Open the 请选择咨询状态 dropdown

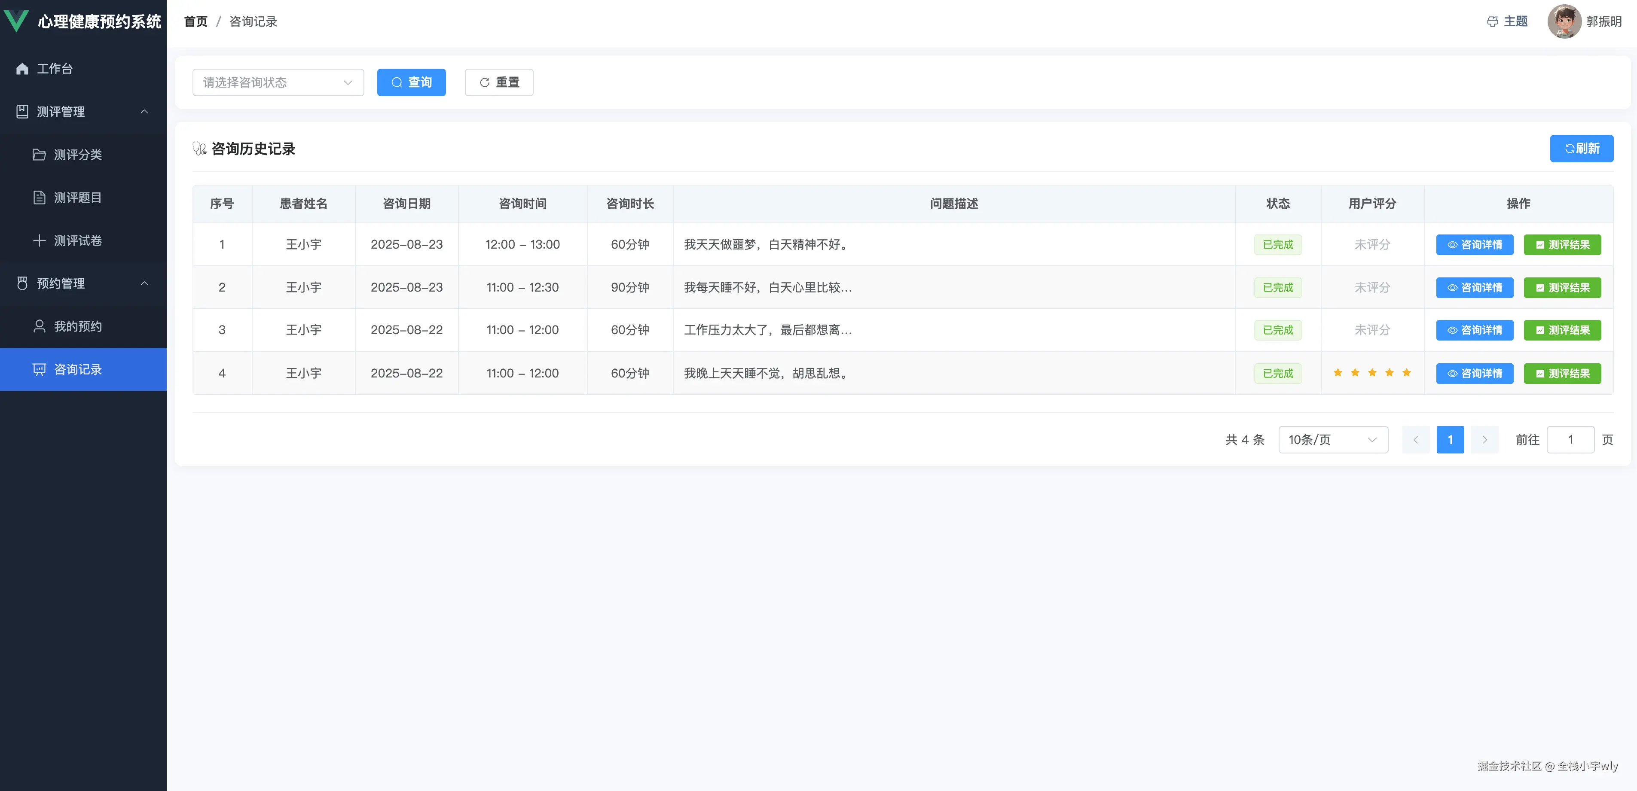[x=278, y=82]
